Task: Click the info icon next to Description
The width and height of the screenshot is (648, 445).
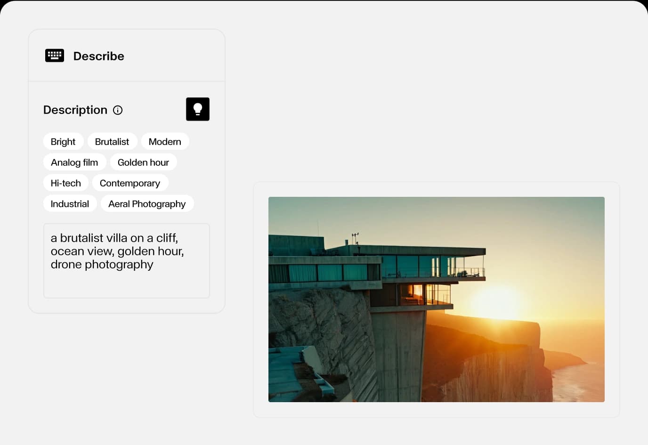Action: (x=118, y=110)
